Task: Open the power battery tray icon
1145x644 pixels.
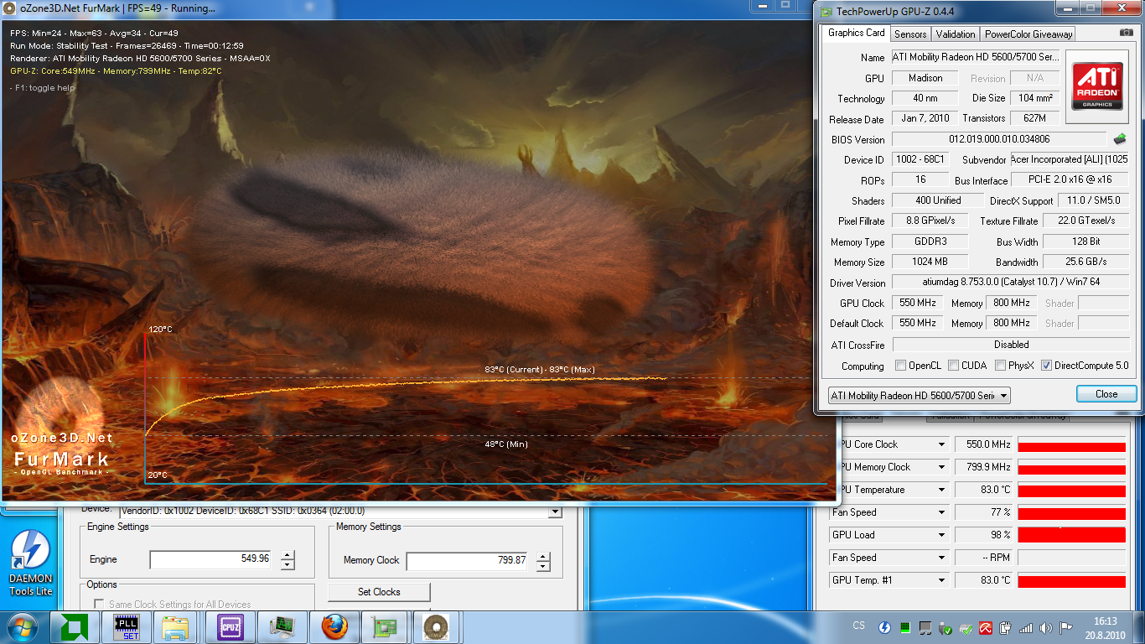Action: pyautogui.click(x=1006, y=627)
